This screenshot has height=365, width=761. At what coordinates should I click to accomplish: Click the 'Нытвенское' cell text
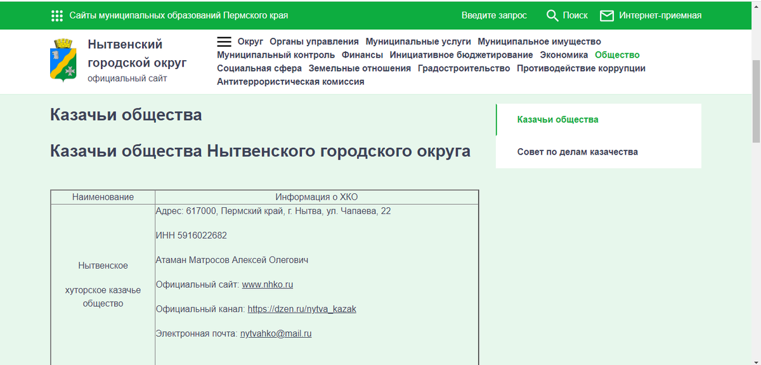point(103,266)
